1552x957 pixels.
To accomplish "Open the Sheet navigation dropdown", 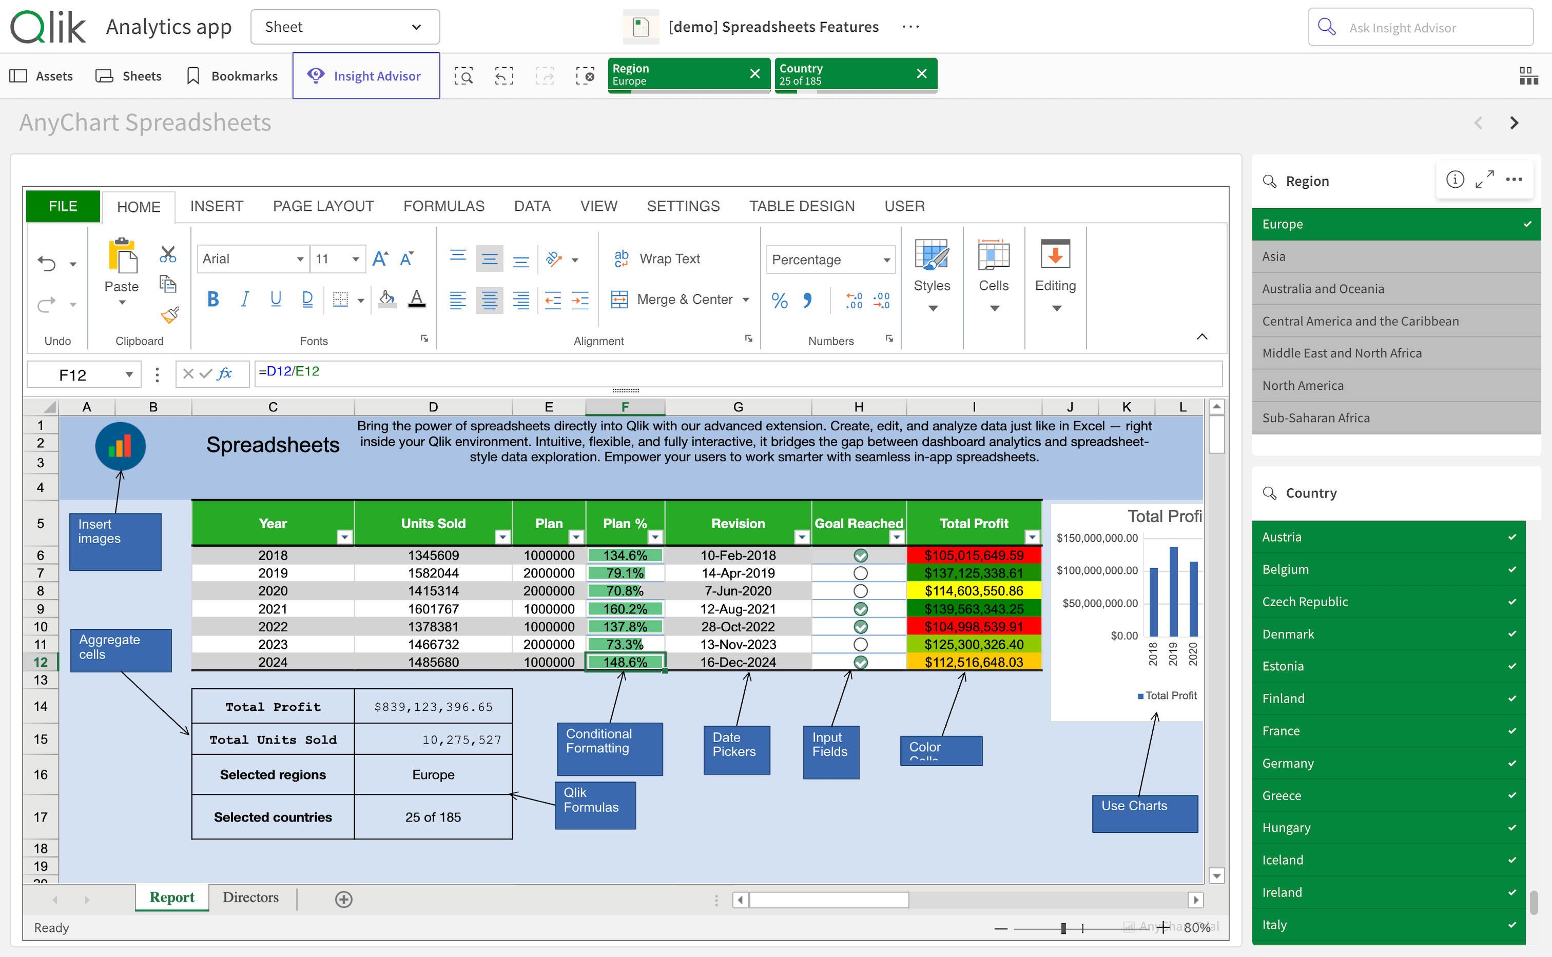I will point(416,27).
